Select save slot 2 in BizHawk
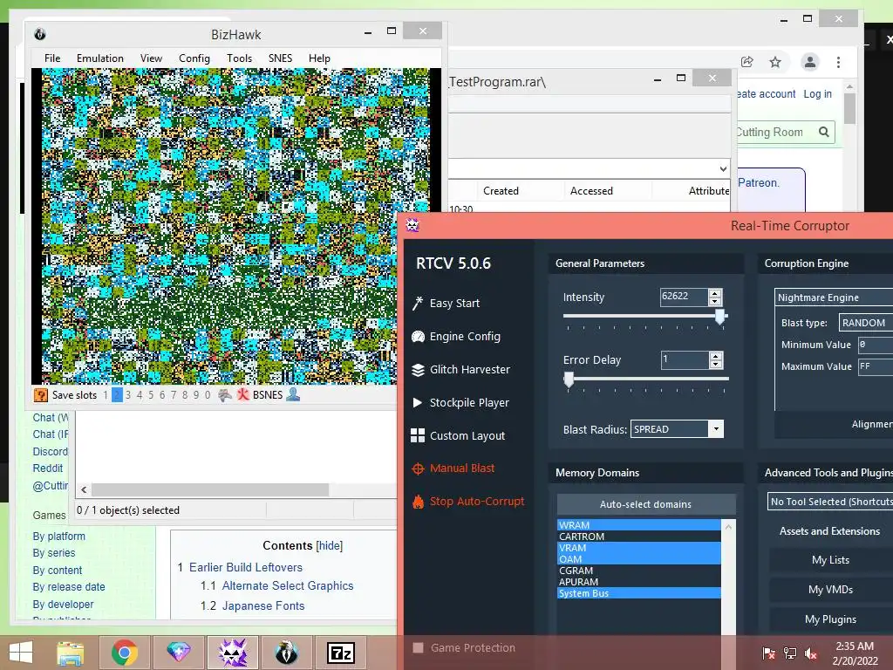The width and height of the screenshot is (893, 670). click(117, 395)
